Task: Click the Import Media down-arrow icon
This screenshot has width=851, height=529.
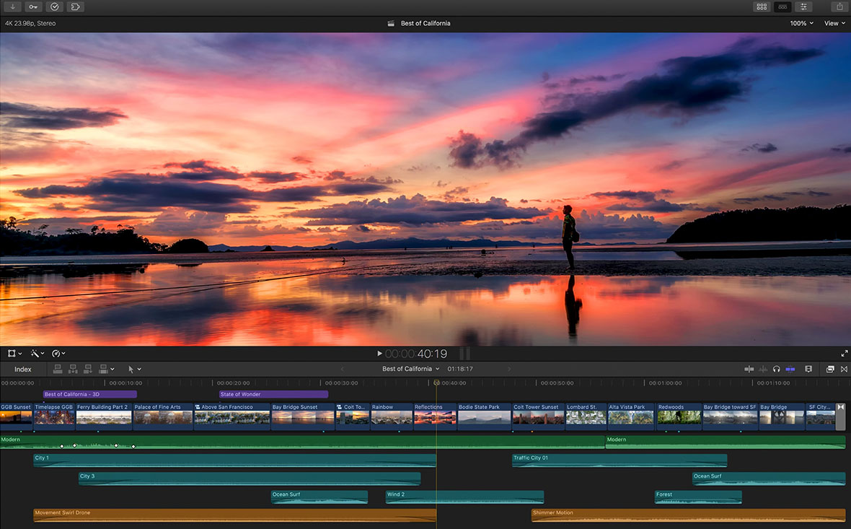Action: pos(12,6)
